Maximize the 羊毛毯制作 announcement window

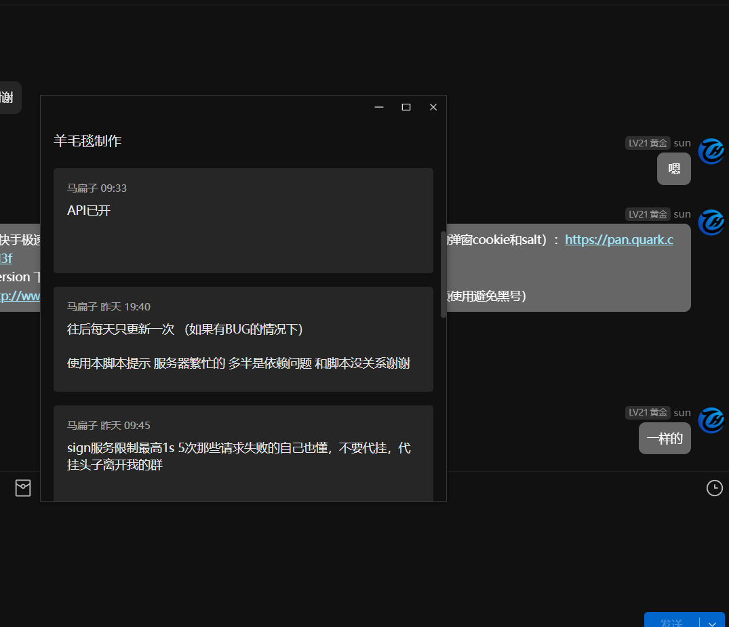click(x=406, y=107)
